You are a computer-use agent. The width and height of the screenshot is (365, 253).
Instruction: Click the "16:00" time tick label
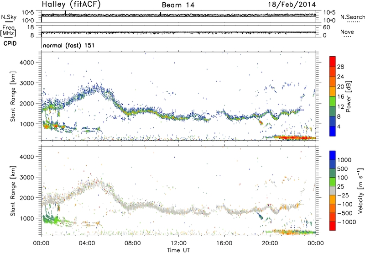tap(224, 243)
